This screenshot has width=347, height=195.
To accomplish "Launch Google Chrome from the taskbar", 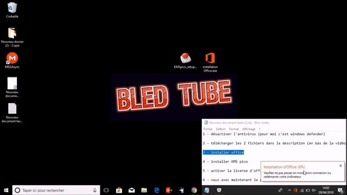I will 194,190.
